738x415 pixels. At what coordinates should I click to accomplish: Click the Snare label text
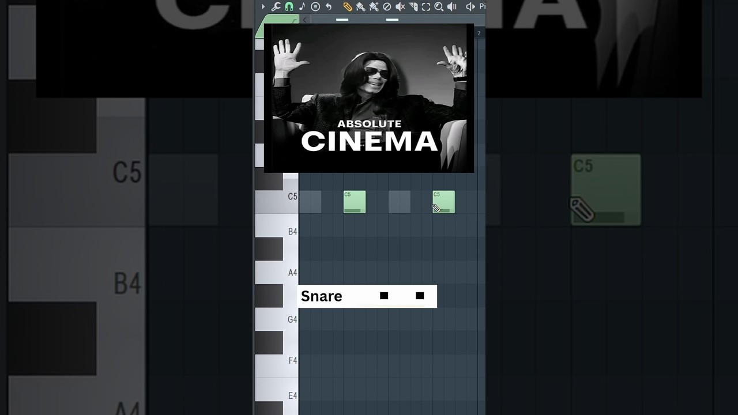point(322,296)
